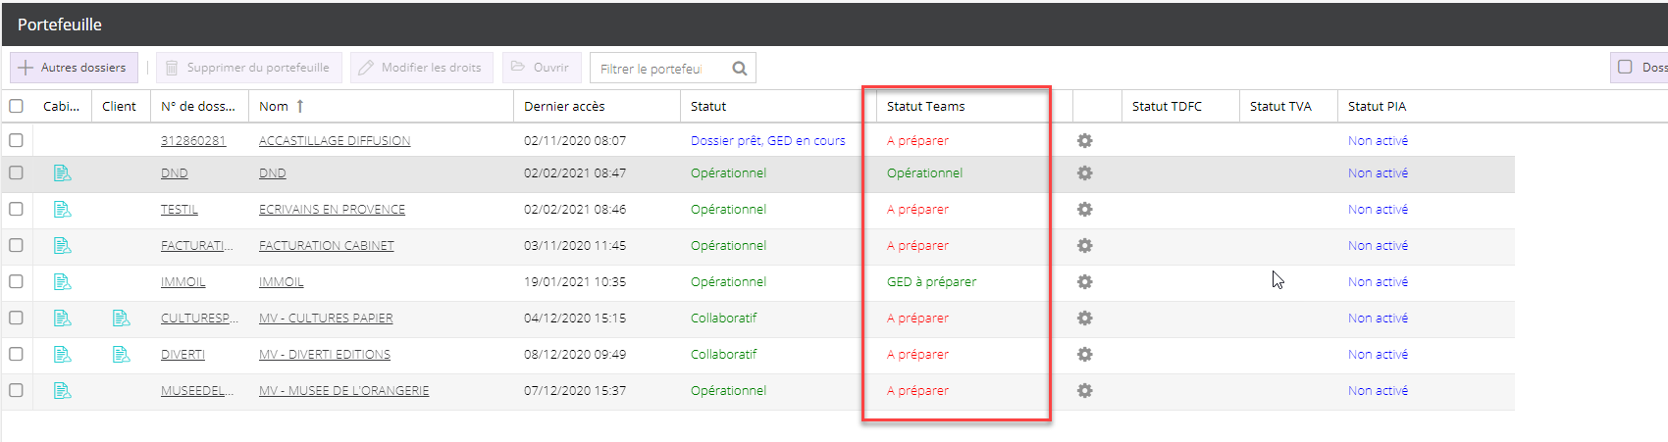Check the box for MV - DIVERTI EDITIONS row
Image resolution: width=1668 pixels, height=442 pixels.
click(x=16, y=354)
